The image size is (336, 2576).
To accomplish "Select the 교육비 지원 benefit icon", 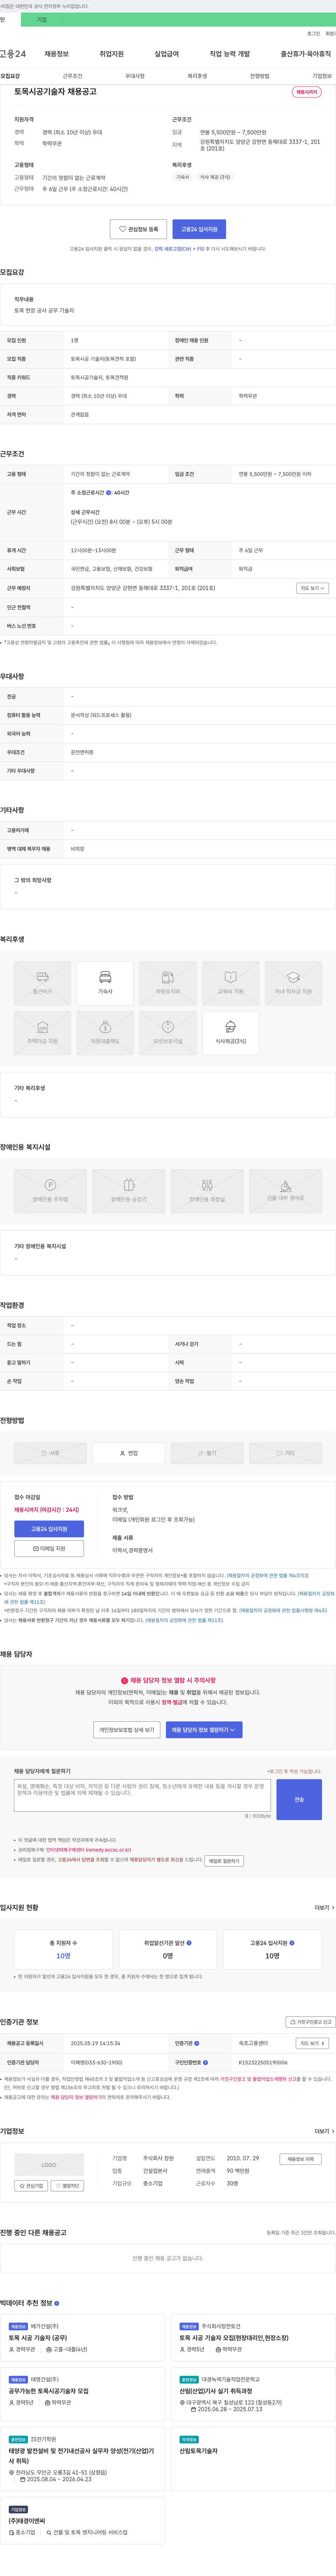I will click(230, 983).
